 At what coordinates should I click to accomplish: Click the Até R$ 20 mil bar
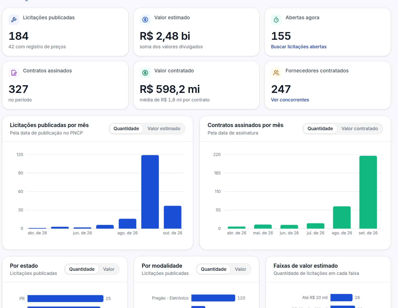click(x=341, y=297)
